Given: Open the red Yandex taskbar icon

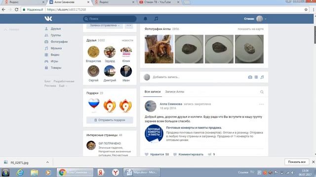Looking at the screenshot, I should 101,173.
